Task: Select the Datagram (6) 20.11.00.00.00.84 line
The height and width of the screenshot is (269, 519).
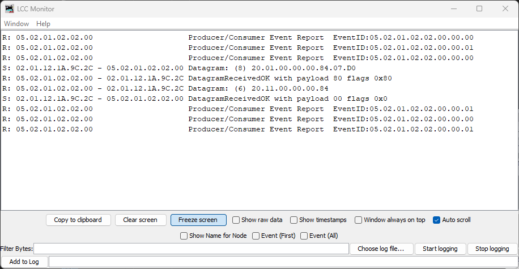Action: click(x=165, y=89)
